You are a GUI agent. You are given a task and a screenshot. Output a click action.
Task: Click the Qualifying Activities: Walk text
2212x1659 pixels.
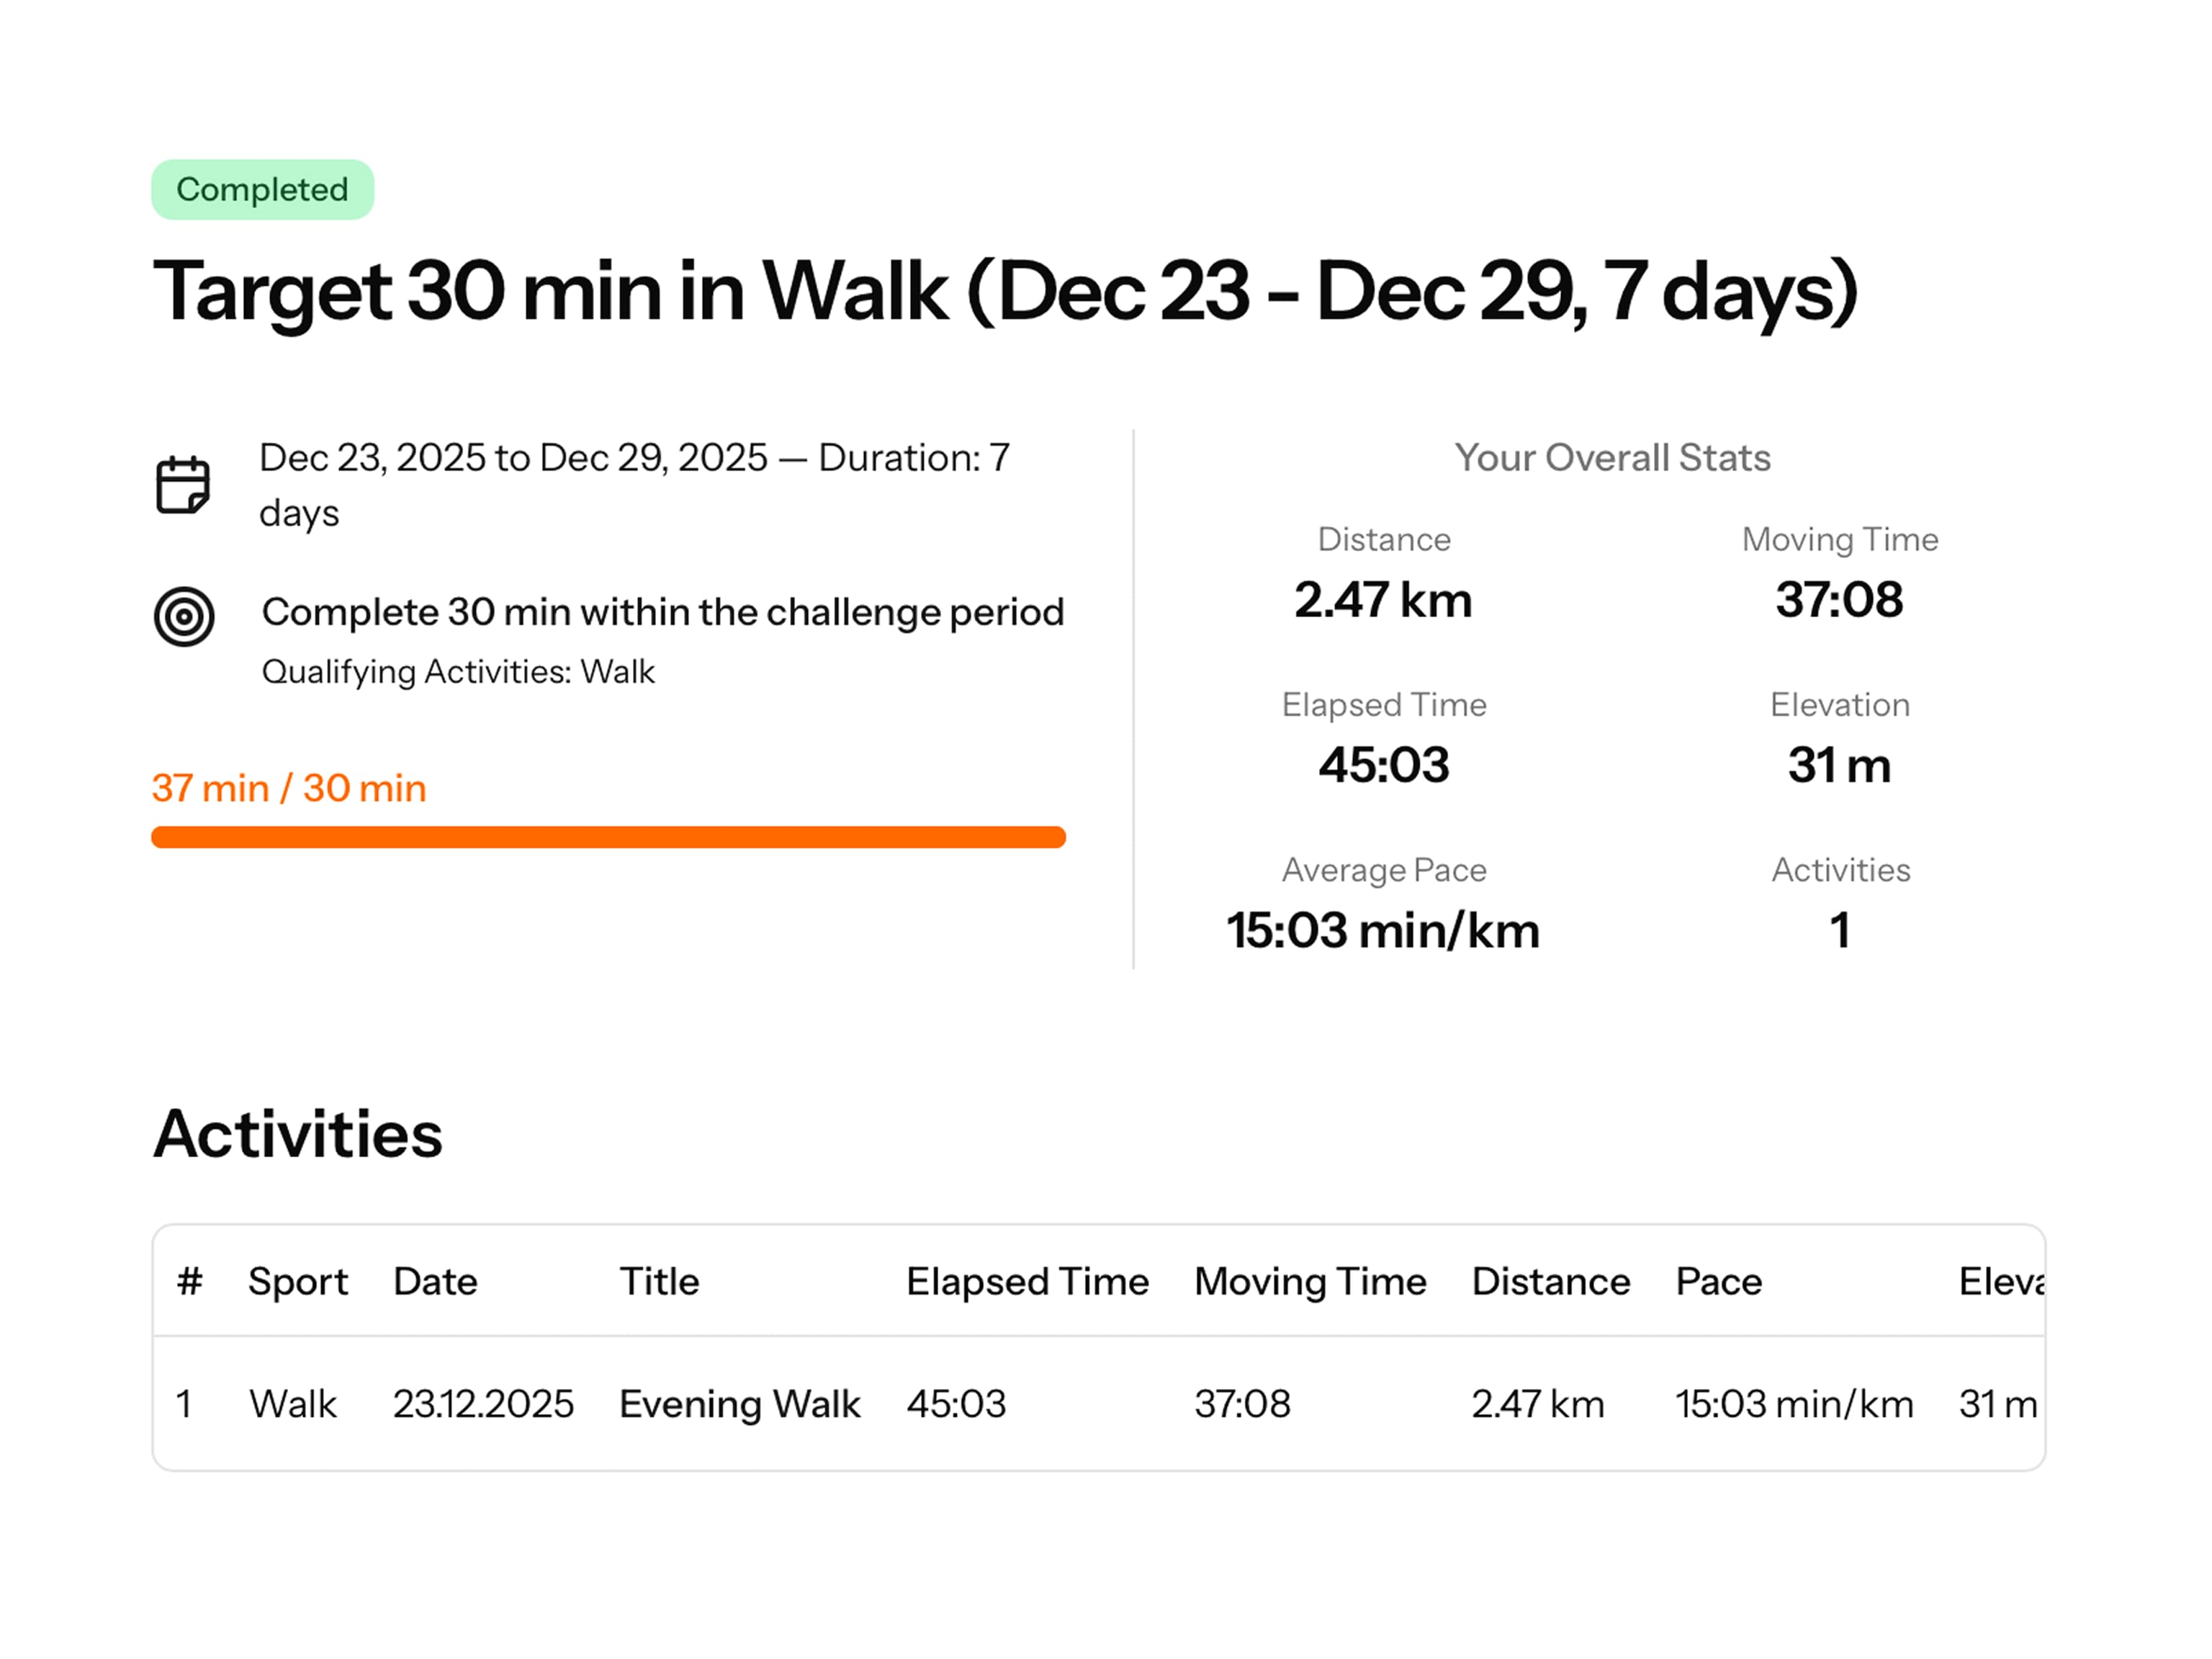pos(458,671)
